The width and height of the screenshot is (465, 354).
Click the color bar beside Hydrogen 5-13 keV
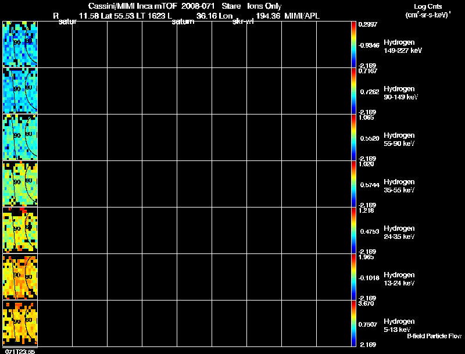pyautogui.click(x=353, y=323)
